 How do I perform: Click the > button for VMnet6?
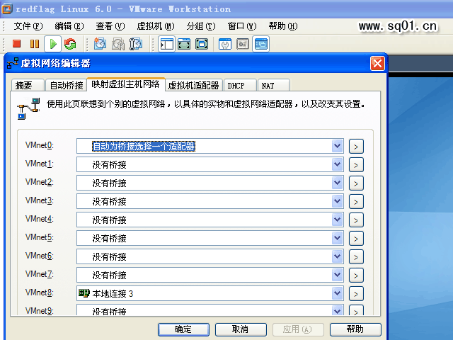point(356,256)
